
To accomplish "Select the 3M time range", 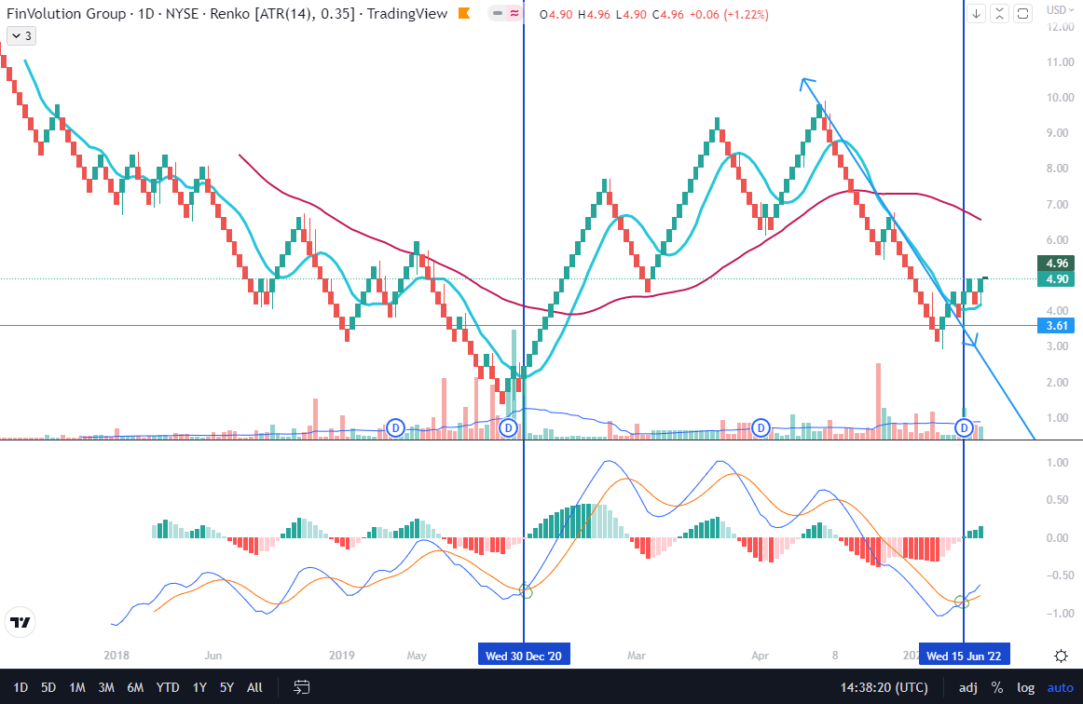I will coord(106,687).
